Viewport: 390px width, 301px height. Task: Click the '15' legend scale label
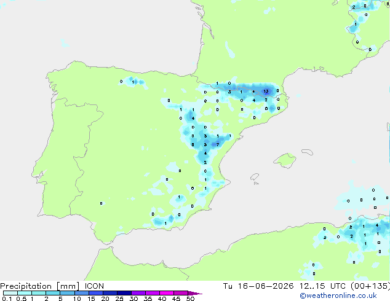point(91,299)
